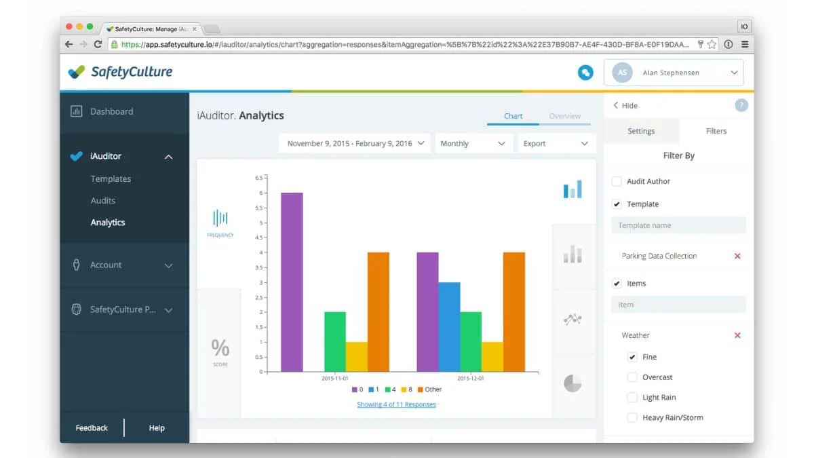Click the Help button in sidebar footer
814x458 pixels.
click(157, 428)
